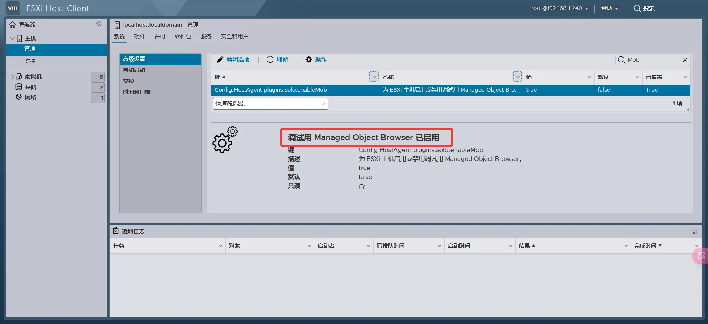Open the 启动时间 column dropdown arrow
The height and width of the screenshot is (324, 708).
511,246
